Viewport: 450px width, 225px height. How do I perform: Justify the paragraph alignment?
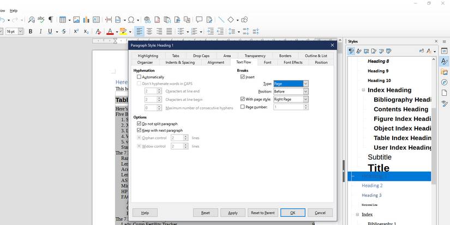point(169,32)
